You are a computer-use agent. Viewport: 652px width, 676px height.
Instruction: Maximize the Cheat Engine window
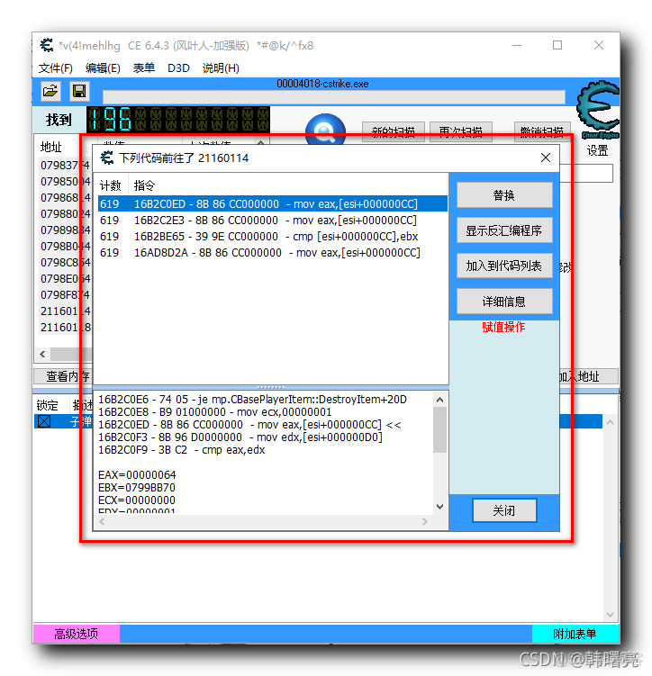tap(557, 45)
